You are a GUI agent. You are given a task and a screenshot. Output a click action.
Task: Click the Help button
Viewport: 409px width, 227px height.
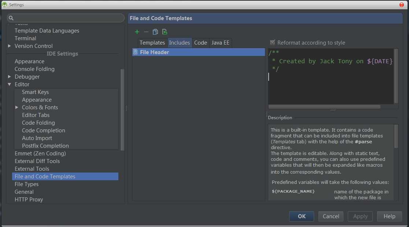click(x=389, y=216)
